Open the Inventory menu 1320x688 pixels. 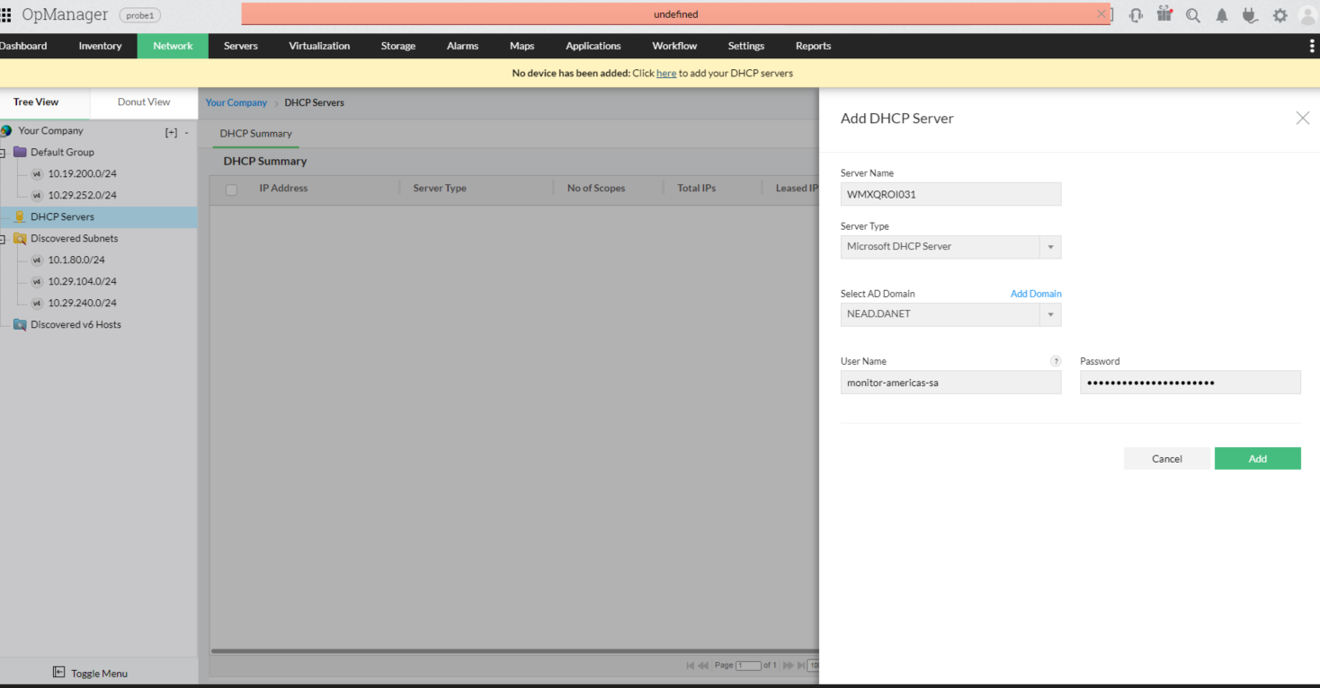(100, 46)
